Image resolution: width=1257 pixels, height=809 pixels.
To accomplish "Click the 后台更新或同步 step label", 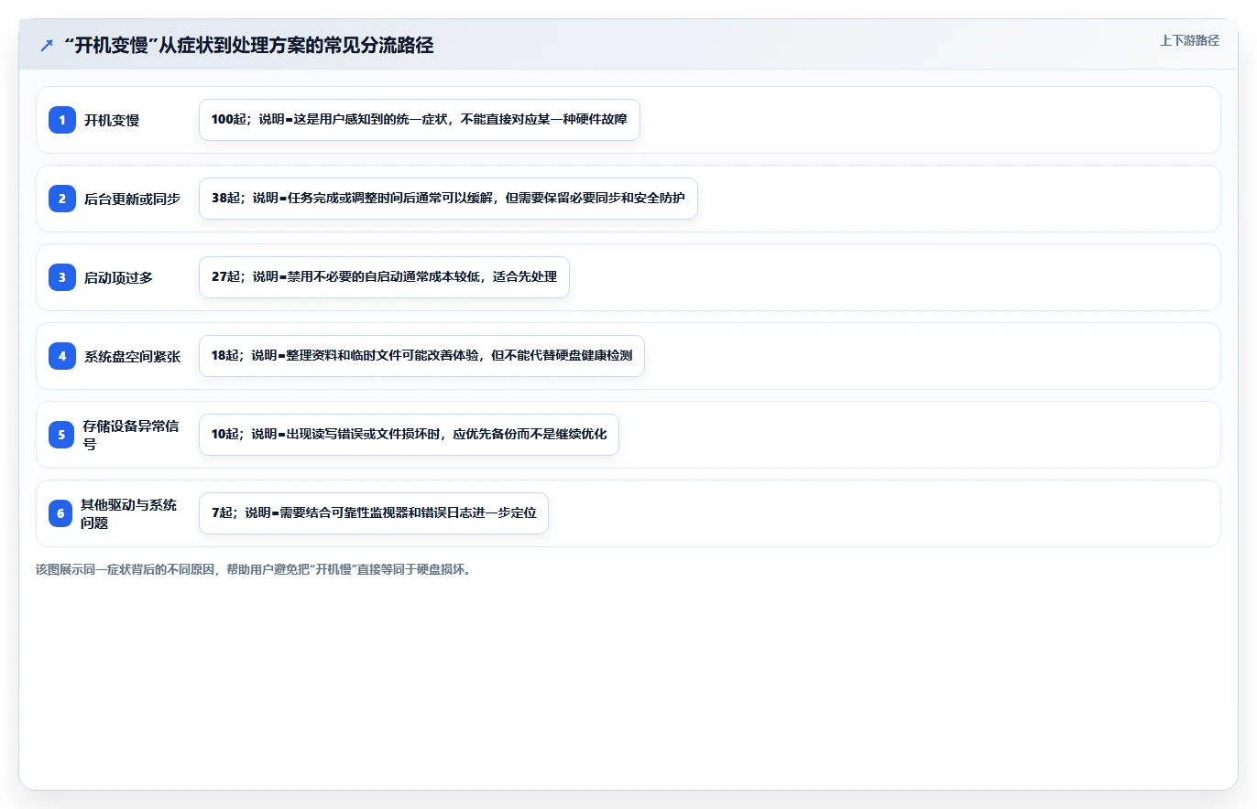I will (132, 199).
